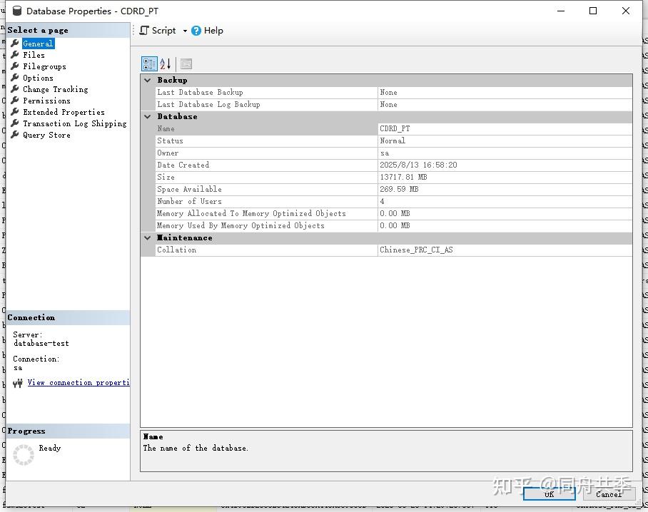Click the wrench icon beside Filegroups
Image resolution: width=648 pixels, height=512 pixels.
(15, 66)
